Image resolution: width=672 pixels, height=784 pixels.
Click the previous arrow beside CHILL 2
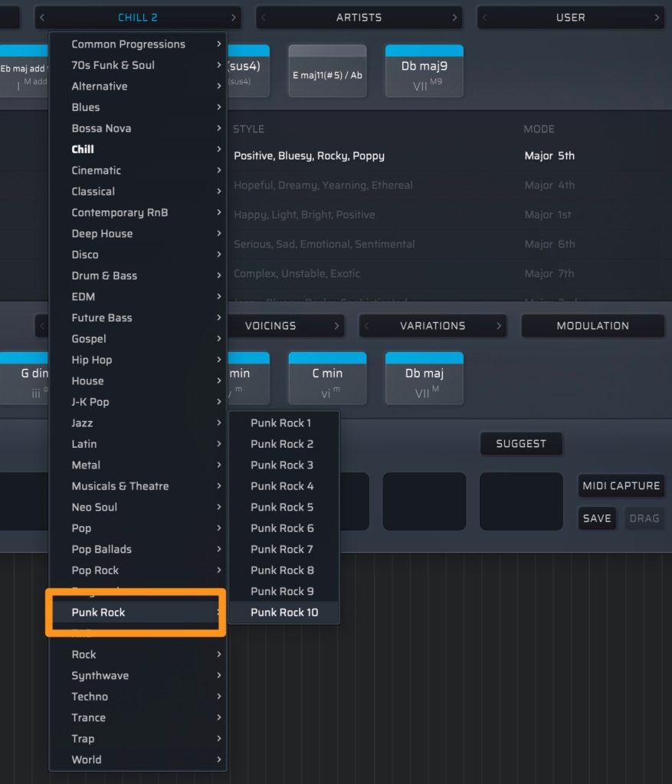point(43,18)
